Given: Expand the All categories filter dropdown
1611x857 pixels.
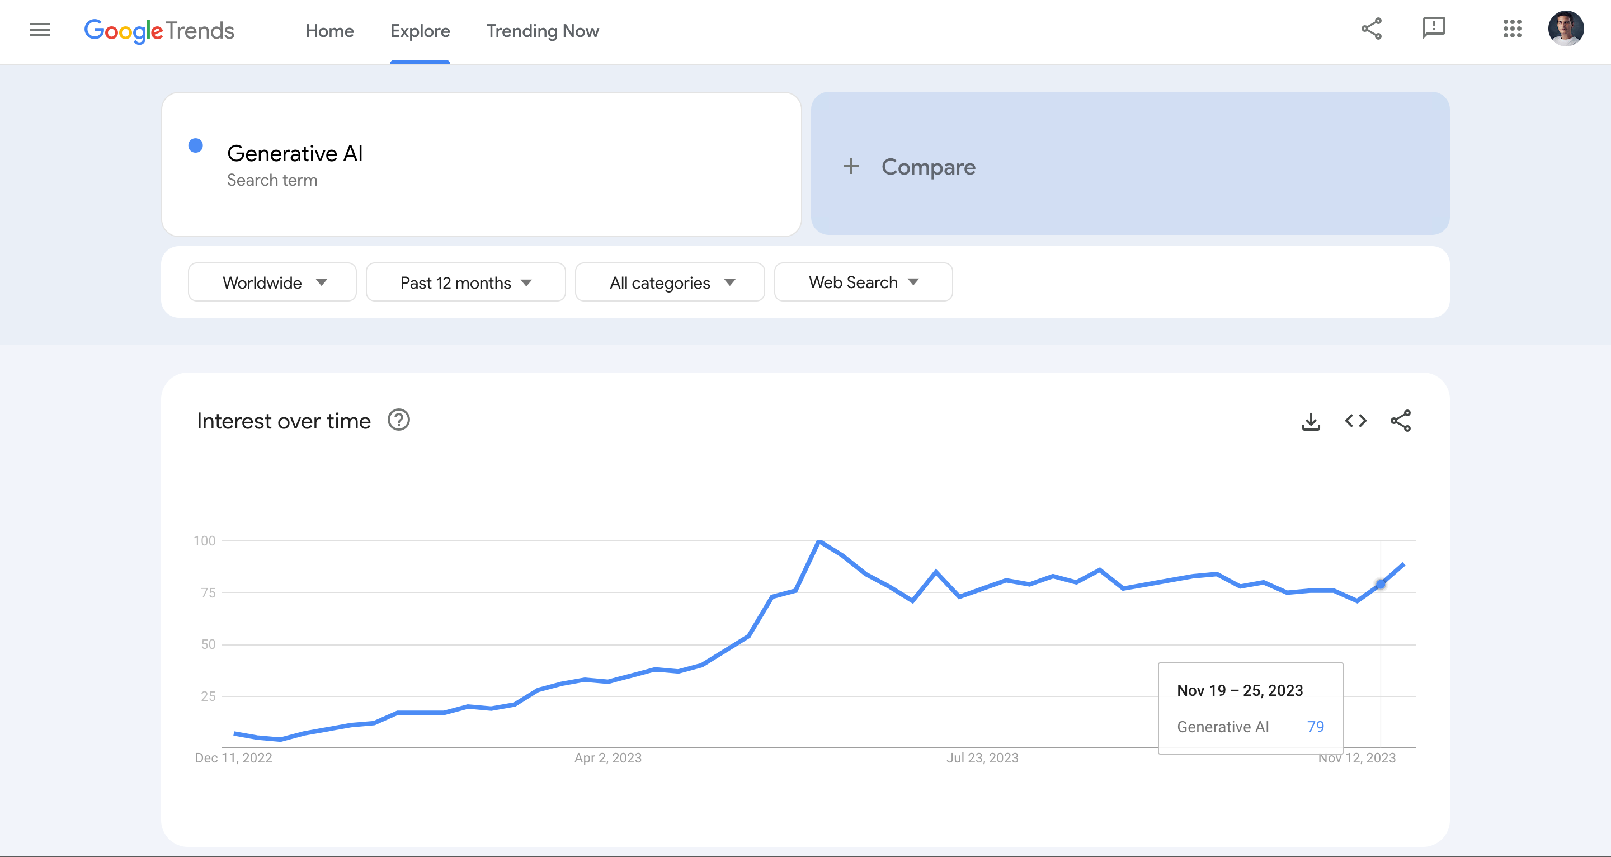Looking at the screenshot, I should [668, 281].
